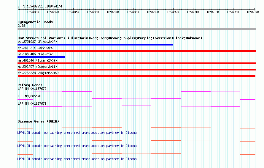Select the Cytogenetic Bands track heading
The height and width of the screenshot is (168, 264).
tap(35, 22)
